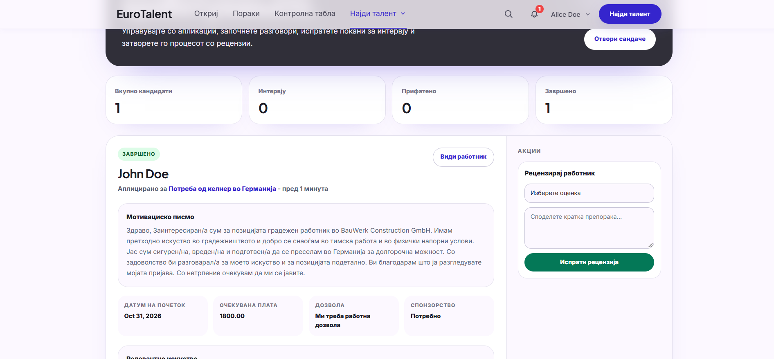774x359 pixels.
Task: Click the ЗАВРШЕНО status badge
Action: [x=139, y=154]
